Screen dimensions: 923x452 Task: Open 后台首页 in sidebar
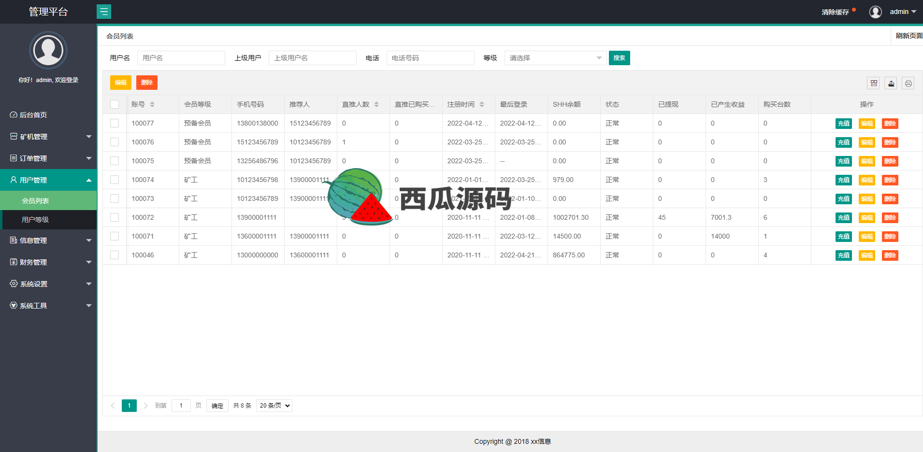[x=48, y=115]
